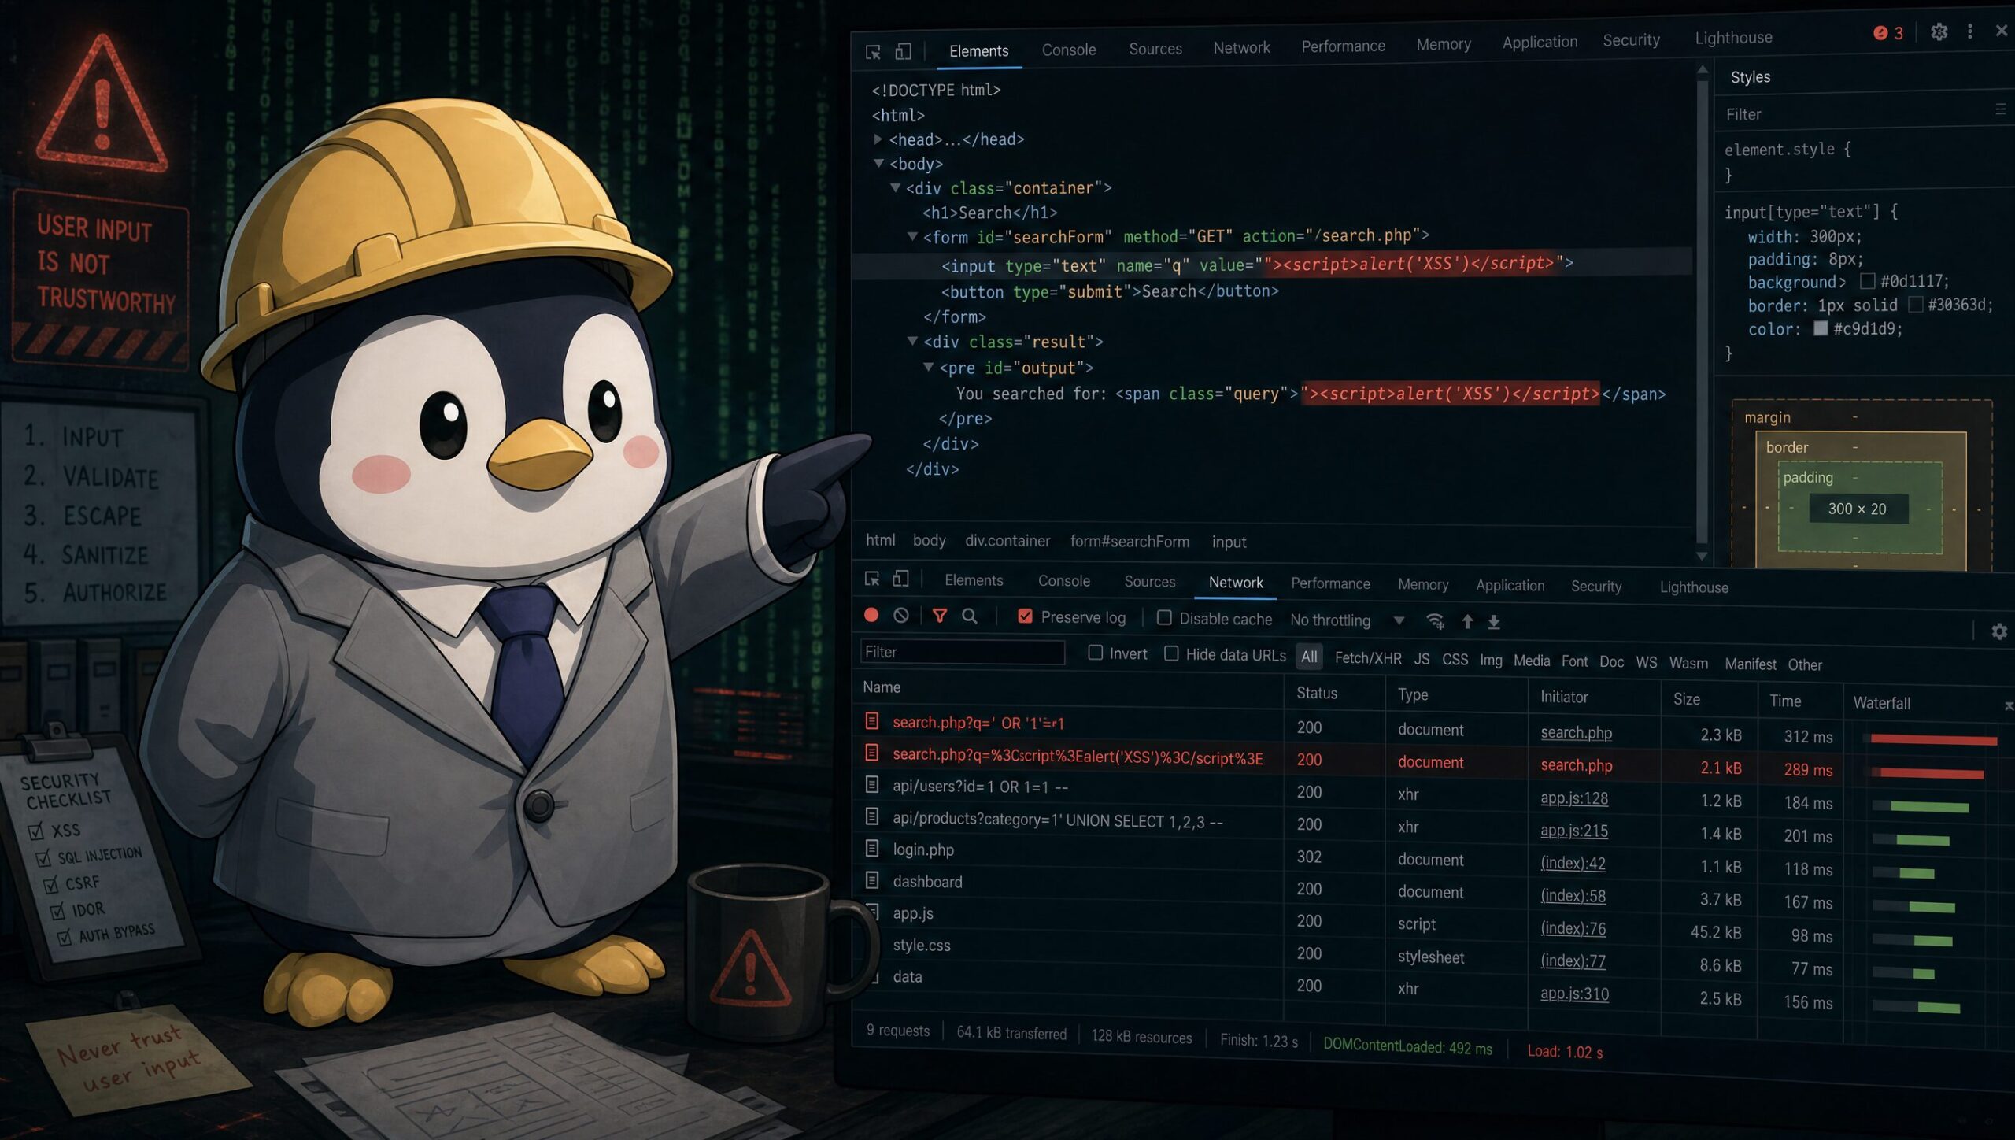Open the No throttling dropdown

(1347, 620)
